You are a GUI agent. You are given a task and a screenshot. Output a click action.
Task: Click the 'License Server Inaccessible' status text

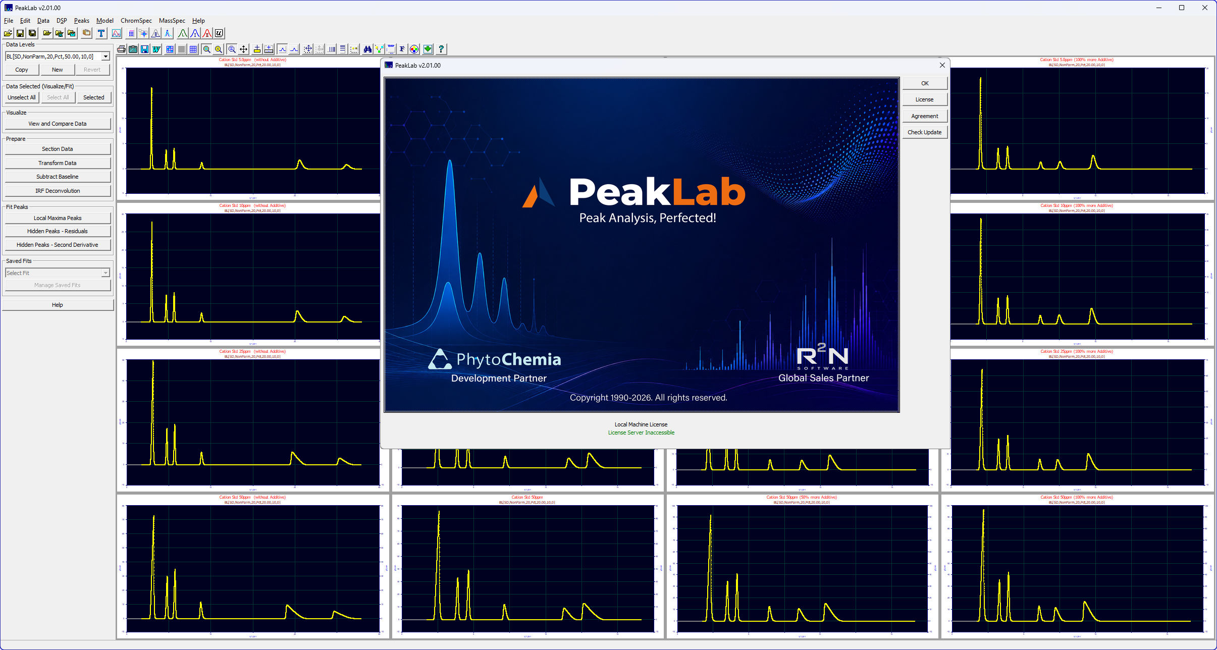(x=641, y=432)
